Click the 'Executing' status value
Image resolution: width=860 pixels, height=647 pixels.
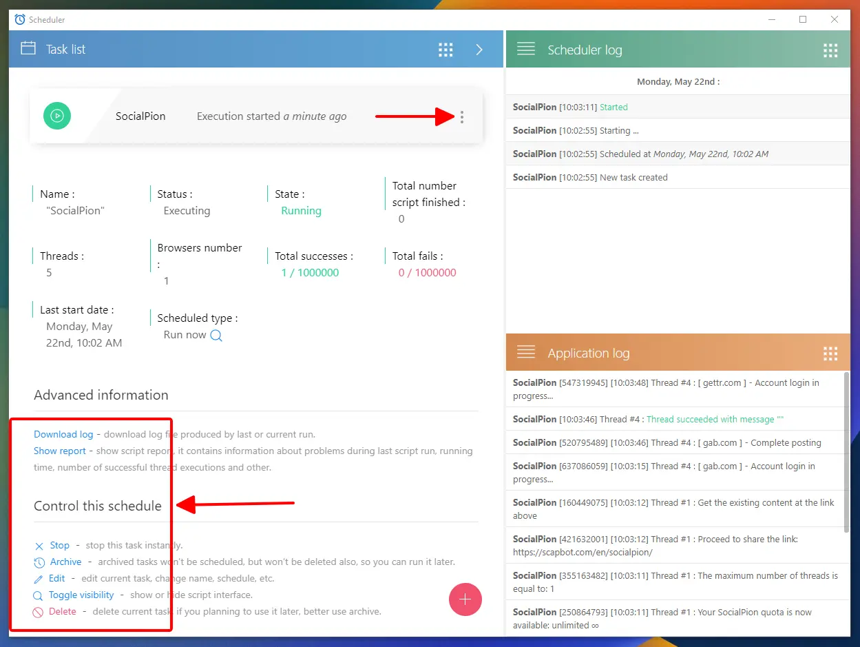coord(187,211)
